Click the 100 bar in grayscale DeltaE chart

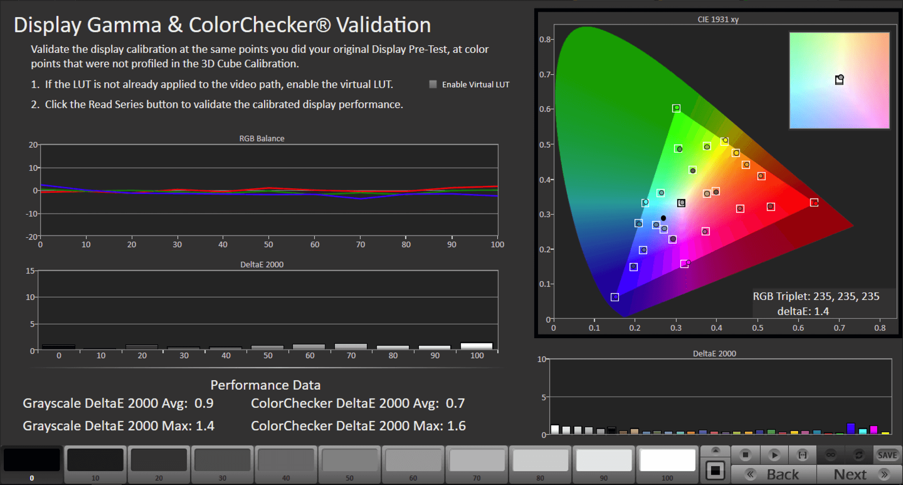[x=476, y=346]
